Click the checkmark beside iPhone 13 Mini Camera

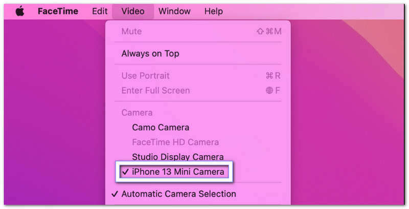tap(125, 172)
